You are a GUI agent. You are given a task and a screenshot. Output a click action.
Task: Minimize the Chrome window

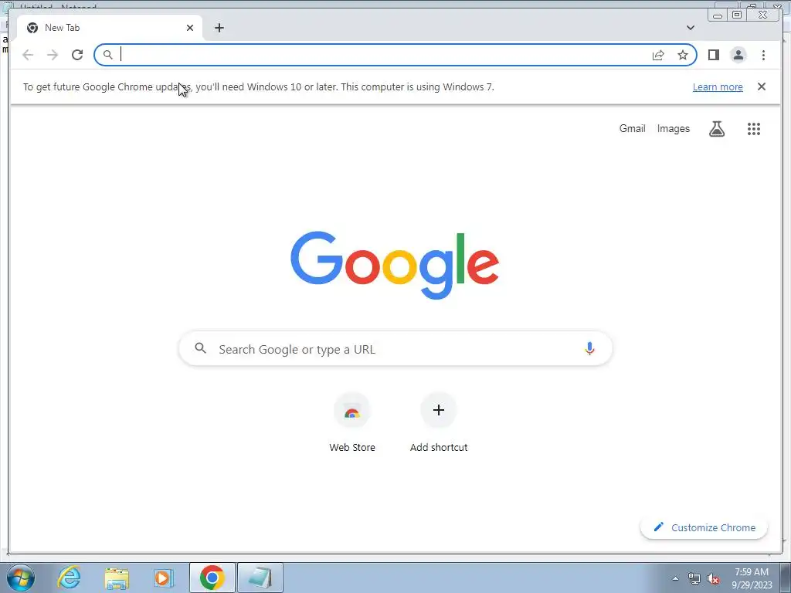click(x=718, y=15)
